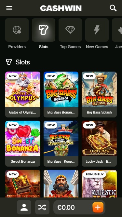The height and width of the screenshot is (217, 122).
Task: Open the Top Games diamond icon
Action: click(x=70, y=30)
